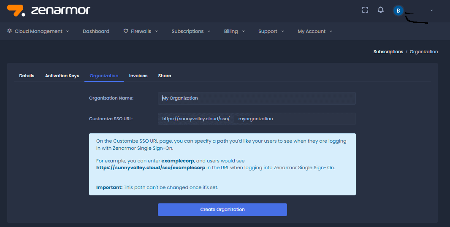Image resolution: width=450 pixels, height=227 pixels.
Task: Open the notifications bell
Action: tap(380, 10)
